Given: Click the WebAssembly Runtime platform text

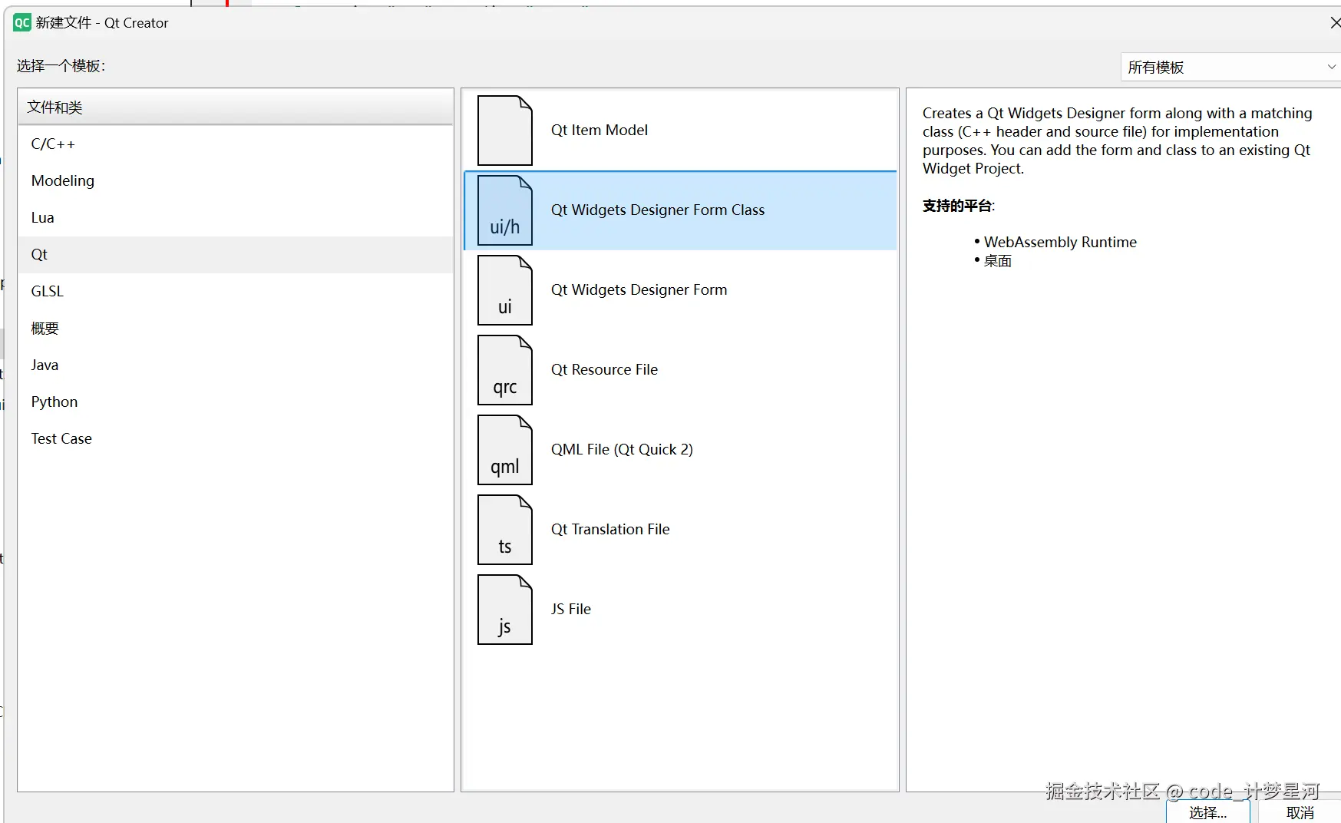Looking at the screenshot, I should (x=1060, y=242).
